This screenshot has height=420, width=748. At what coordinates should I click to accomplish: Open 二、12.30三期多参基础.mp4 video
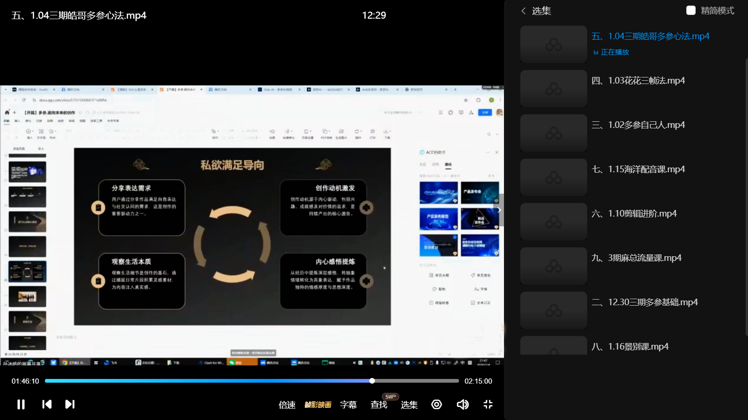click(x=644, y=302)
